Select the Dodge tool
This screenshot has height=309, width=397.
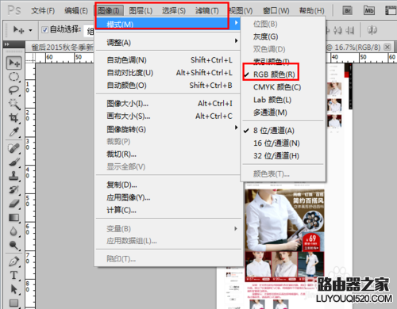[x=13, y=245]
